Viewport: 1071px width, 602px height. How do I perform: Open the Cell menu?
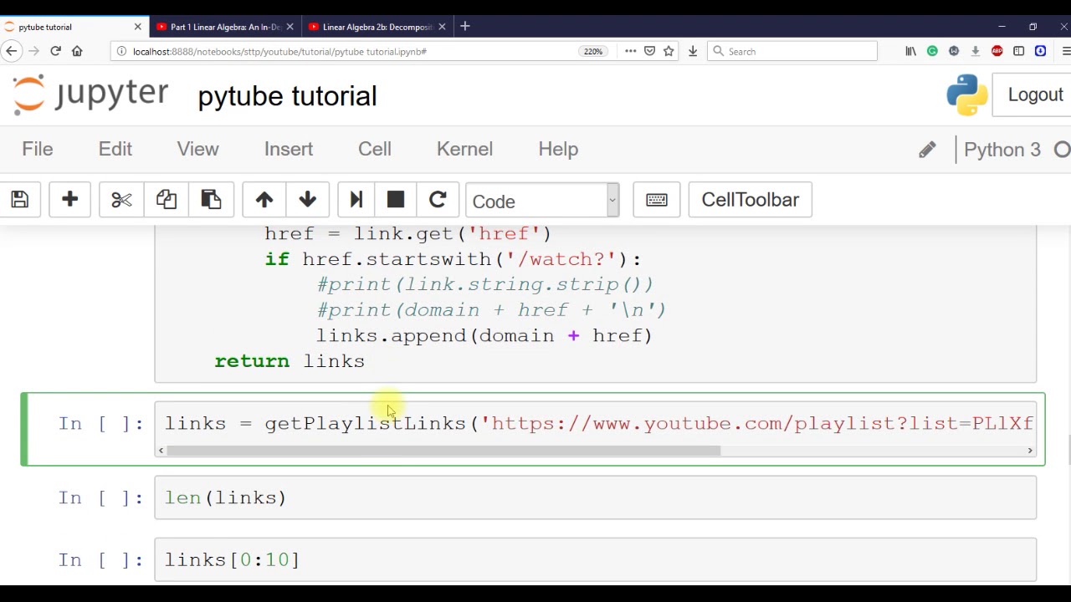(375, 149)
